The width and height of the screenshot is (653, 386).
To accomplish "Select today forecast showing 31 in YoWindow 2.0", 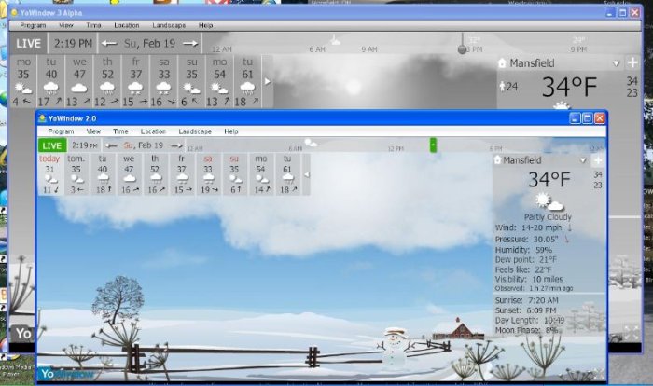I will tap(50, 174).
